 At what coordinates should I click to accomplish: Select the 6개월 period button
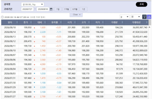(75, 9)
